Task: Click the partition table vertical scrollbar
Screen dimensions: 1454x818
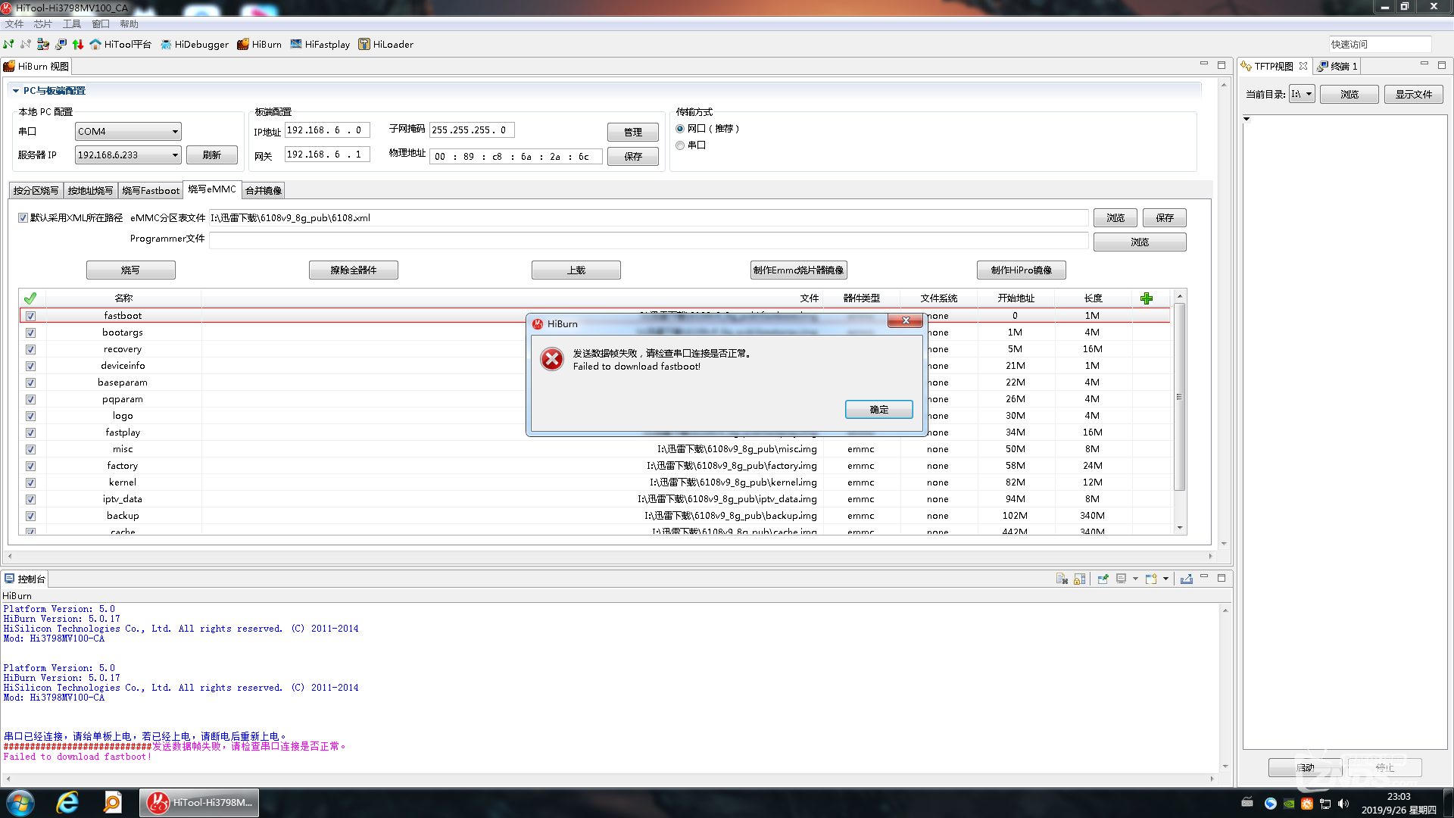Action: 1179,397
